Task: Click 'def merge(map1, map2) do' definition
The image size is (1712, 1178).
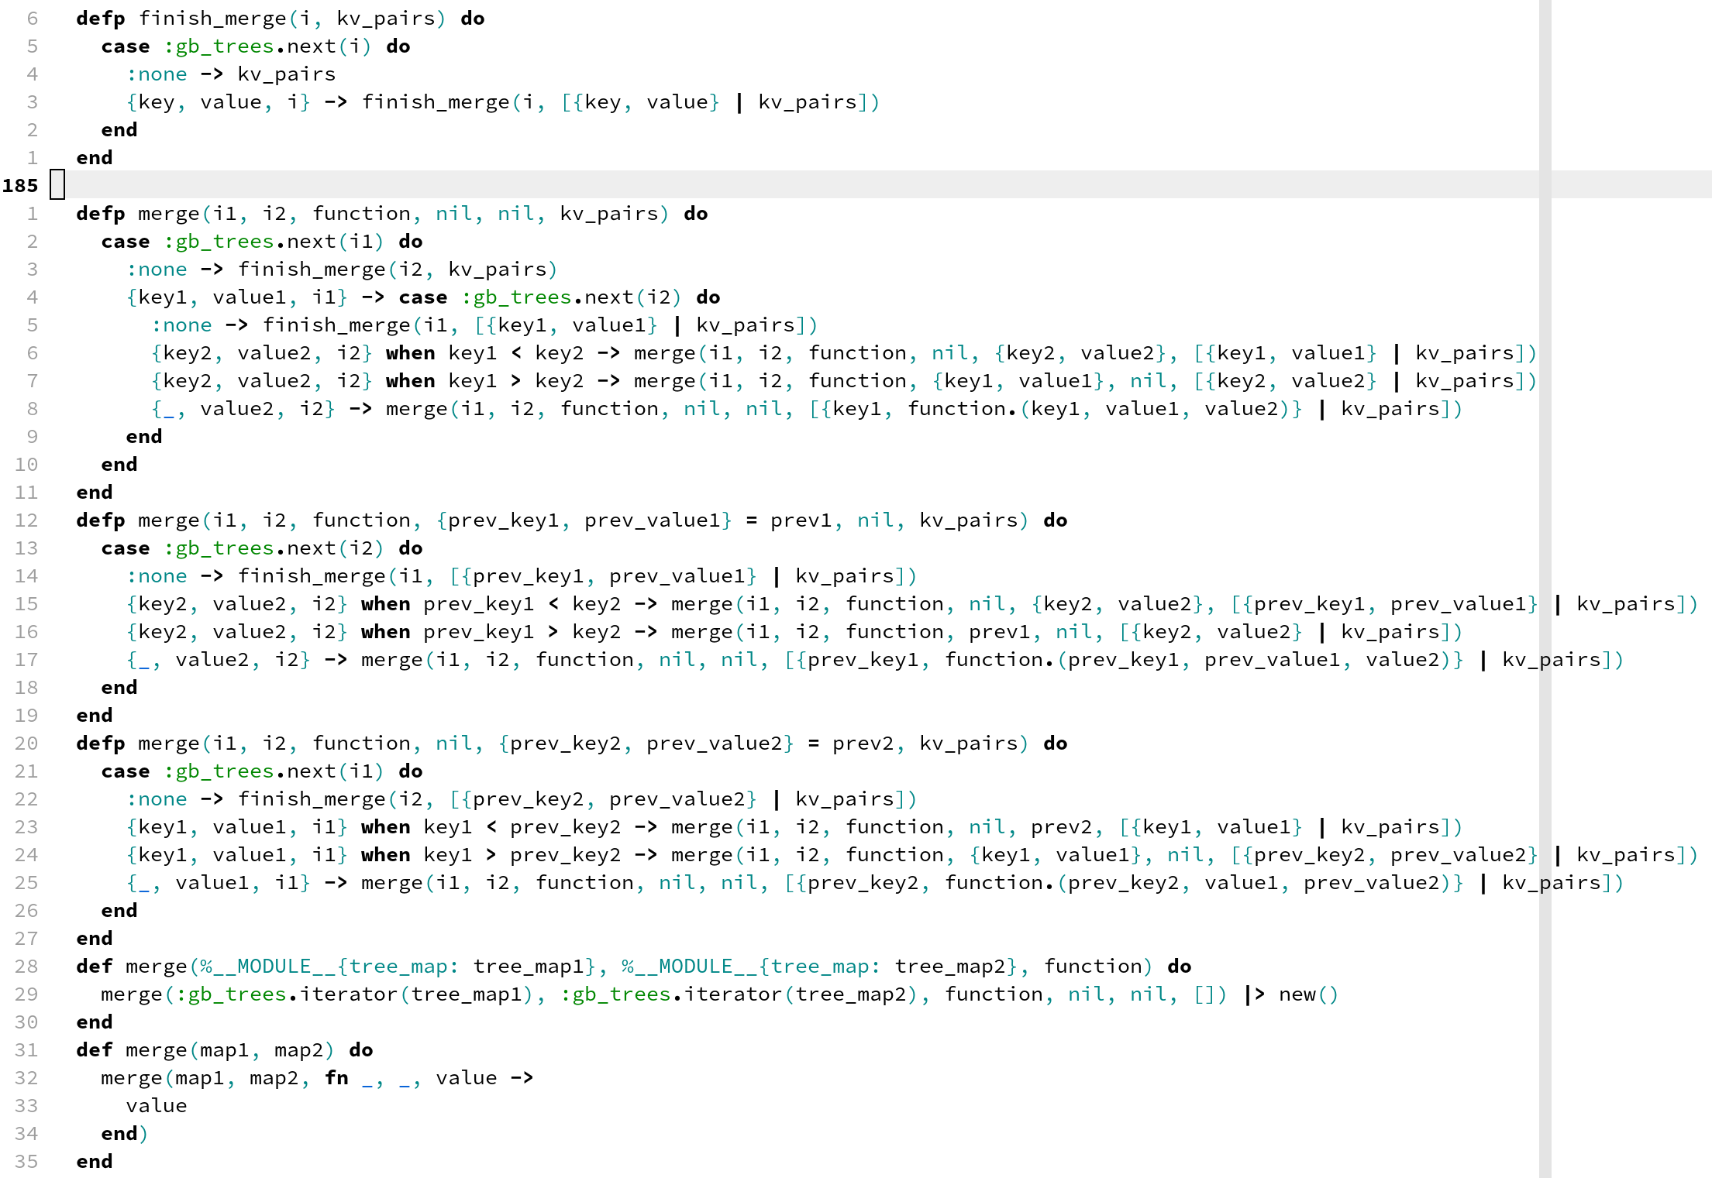Action: coord(225,1050)
